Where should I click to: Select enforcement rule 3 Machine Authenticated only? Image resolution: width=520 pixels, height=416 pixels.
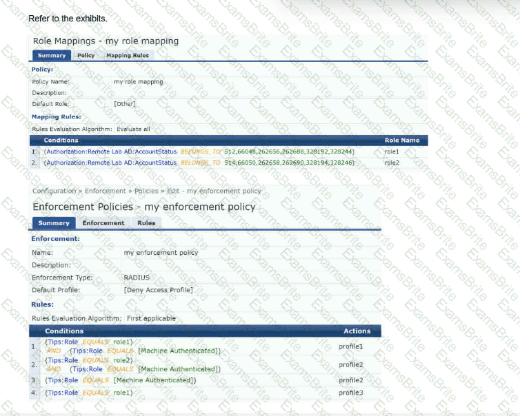pyautogui.click(x=205, y=380)
